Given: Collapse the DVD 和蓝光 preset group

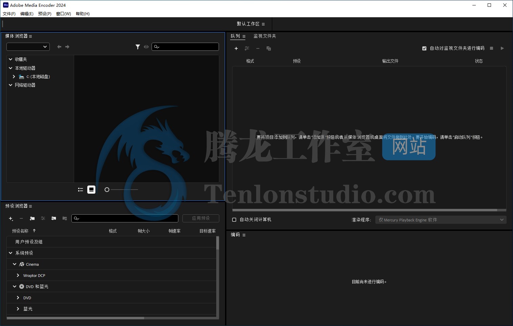Looking at the screenshot, I should click(x=15, y=286).
